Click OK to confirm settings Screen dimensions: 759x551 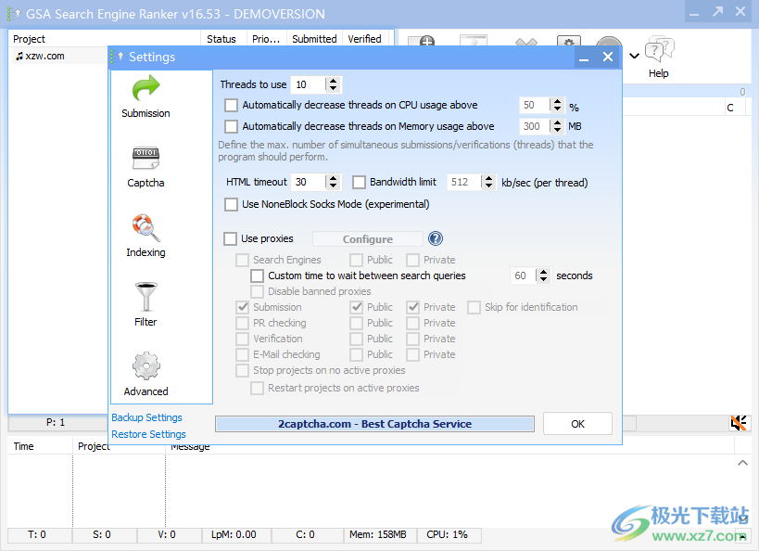[x=577, y=424]
